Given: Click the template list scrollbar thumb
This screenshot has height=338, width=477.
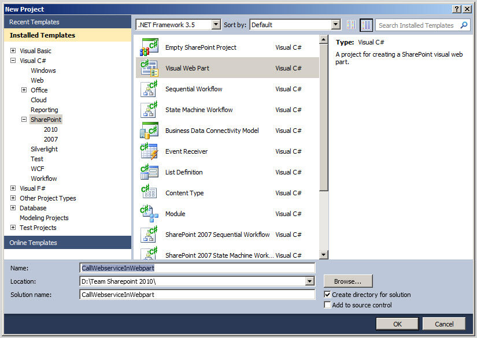Looking at the screenshot, I should (324, 118).
